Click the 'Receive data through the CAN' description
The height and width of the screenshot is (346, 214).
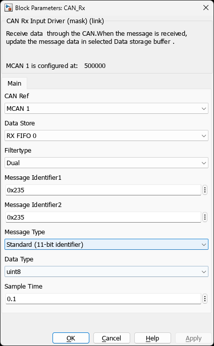tap(97, 37)
